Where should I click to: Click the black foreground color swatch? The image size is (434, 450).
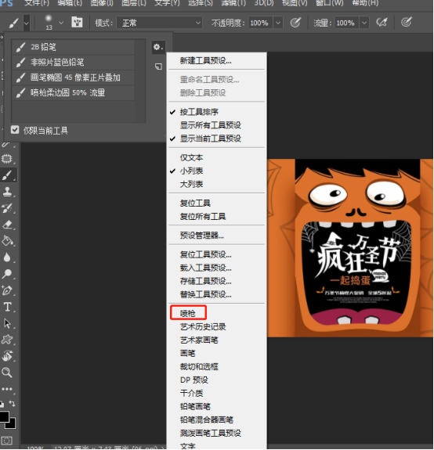(x=3, y=416)
